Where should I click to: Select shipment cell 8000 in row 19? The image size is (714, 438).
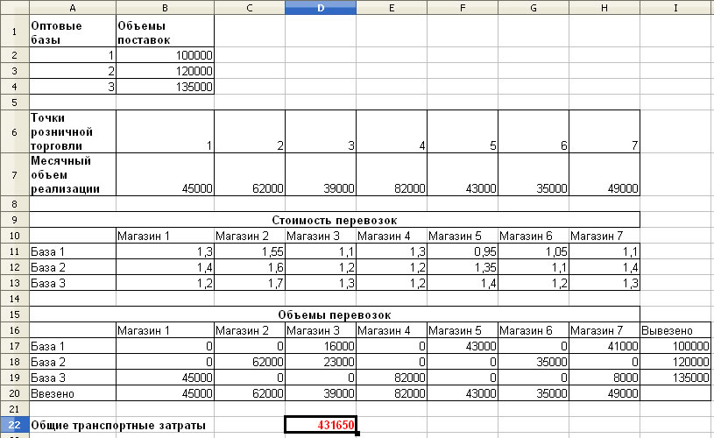(604, 378)
